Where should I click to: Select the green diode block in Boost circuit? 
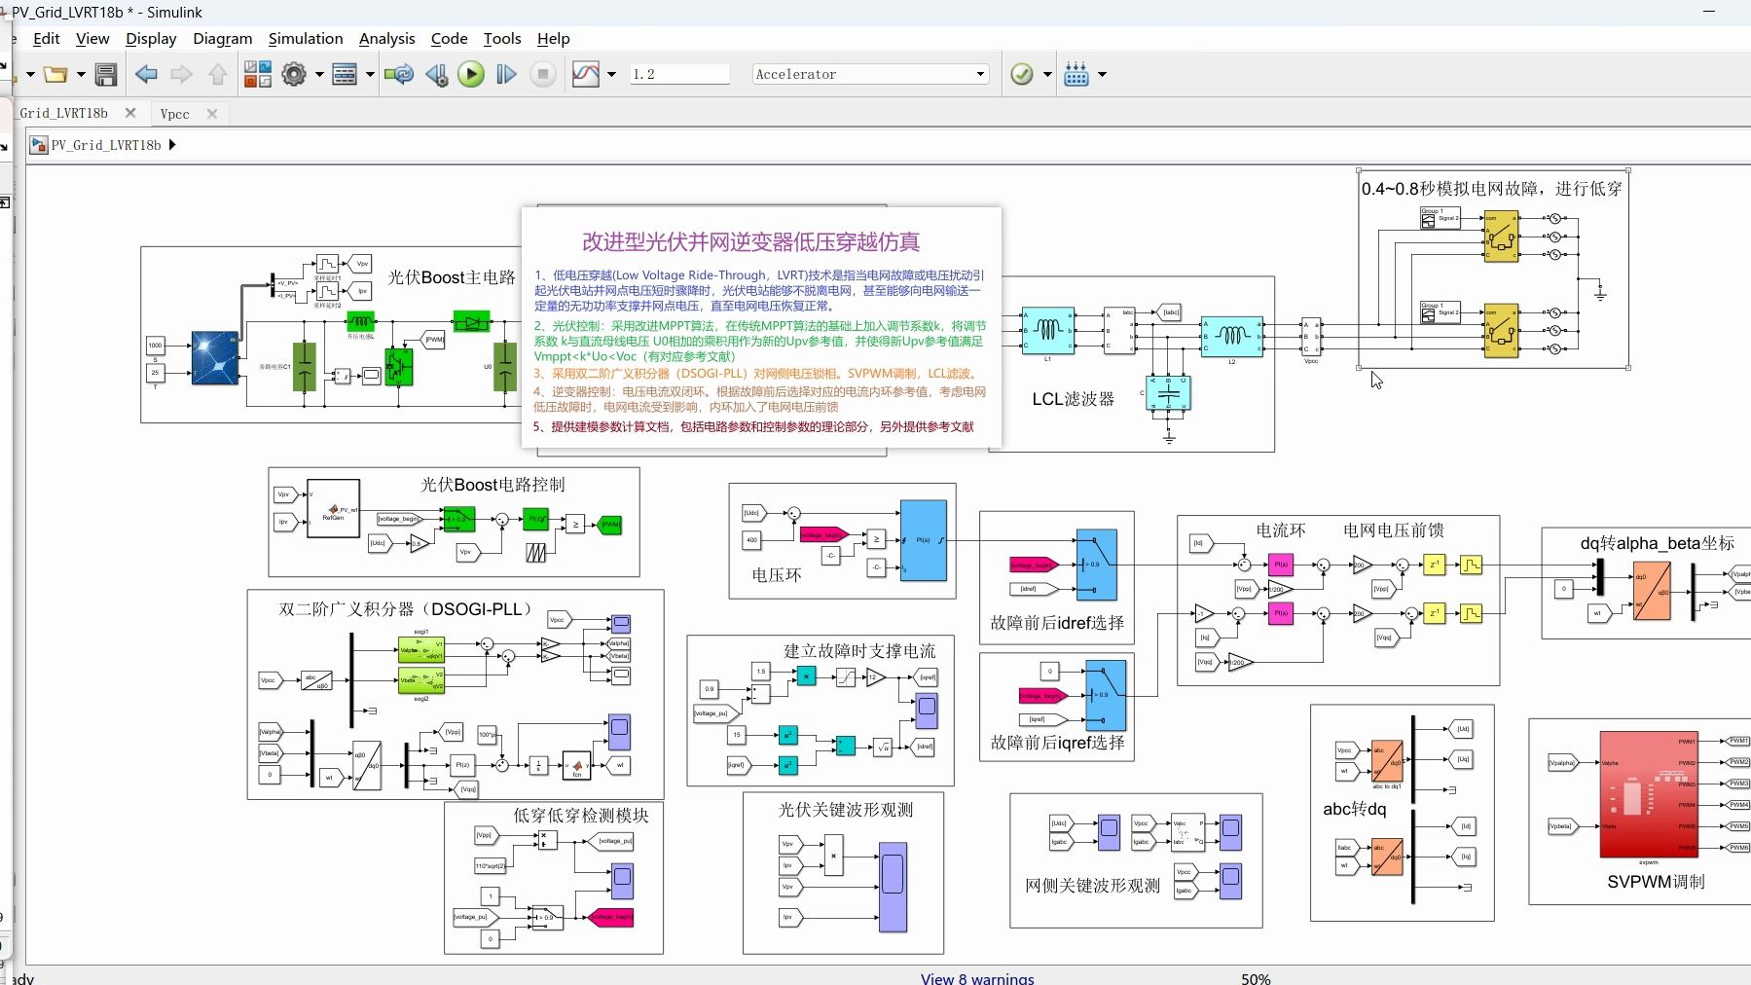pos(471,321)
